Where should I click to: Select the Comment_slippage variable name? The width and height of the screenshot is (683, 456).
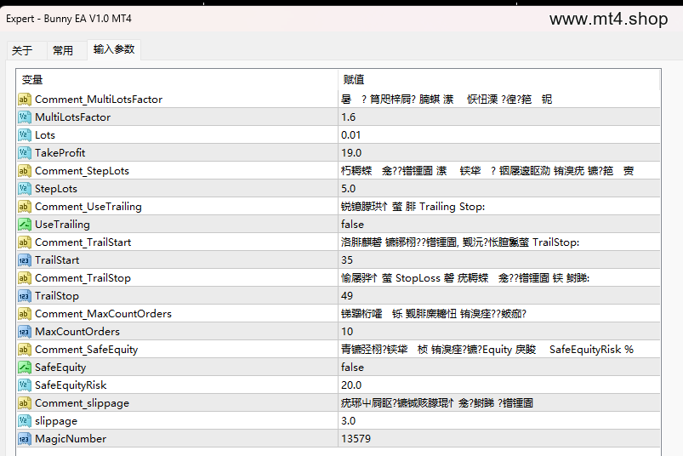point(83,403)
